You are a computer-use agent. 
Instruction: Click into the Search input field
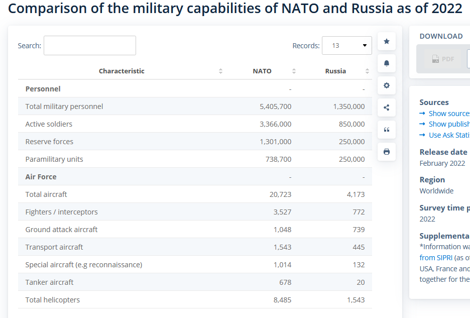pyautogui.click(x=89, y=46)
